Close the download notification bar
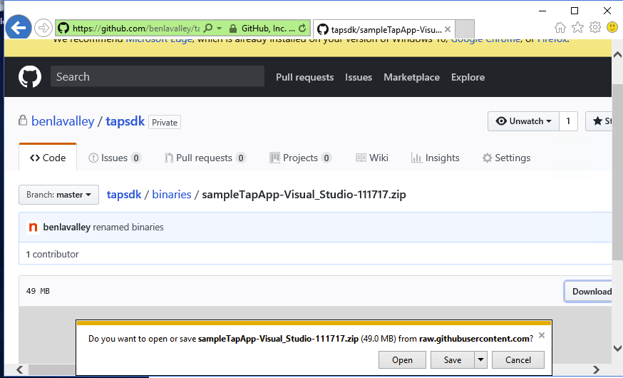 [x=542, y=335]
